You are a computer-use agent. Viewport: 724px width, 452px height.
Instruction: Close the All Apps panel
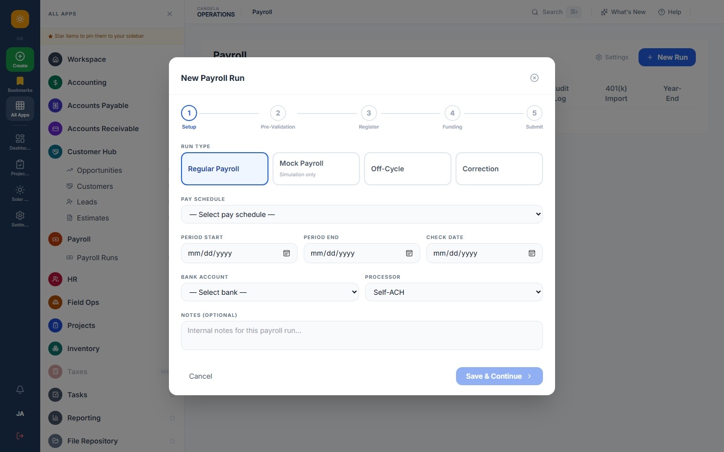coord(170,14)
